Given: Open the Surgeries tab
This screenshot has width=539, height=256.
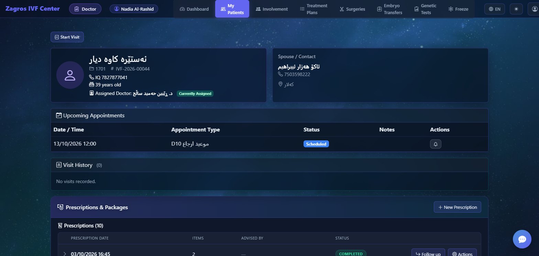Looking at the screenshot, I should coord(352,9).
